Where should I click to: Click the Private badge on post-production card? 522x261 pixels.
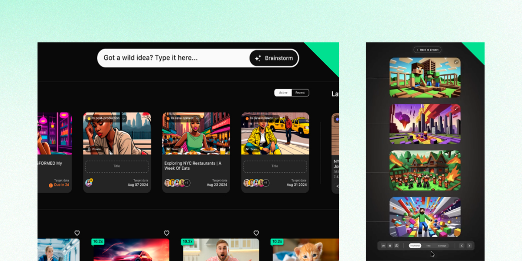94,149
